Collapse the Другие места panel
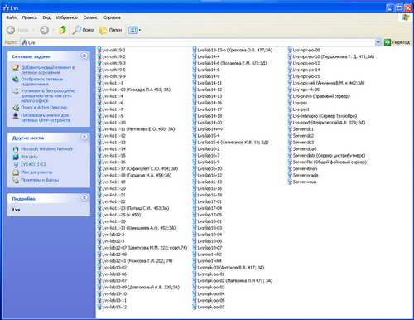The height and width of the screenshot is (320, 414). tap(84, 137)
